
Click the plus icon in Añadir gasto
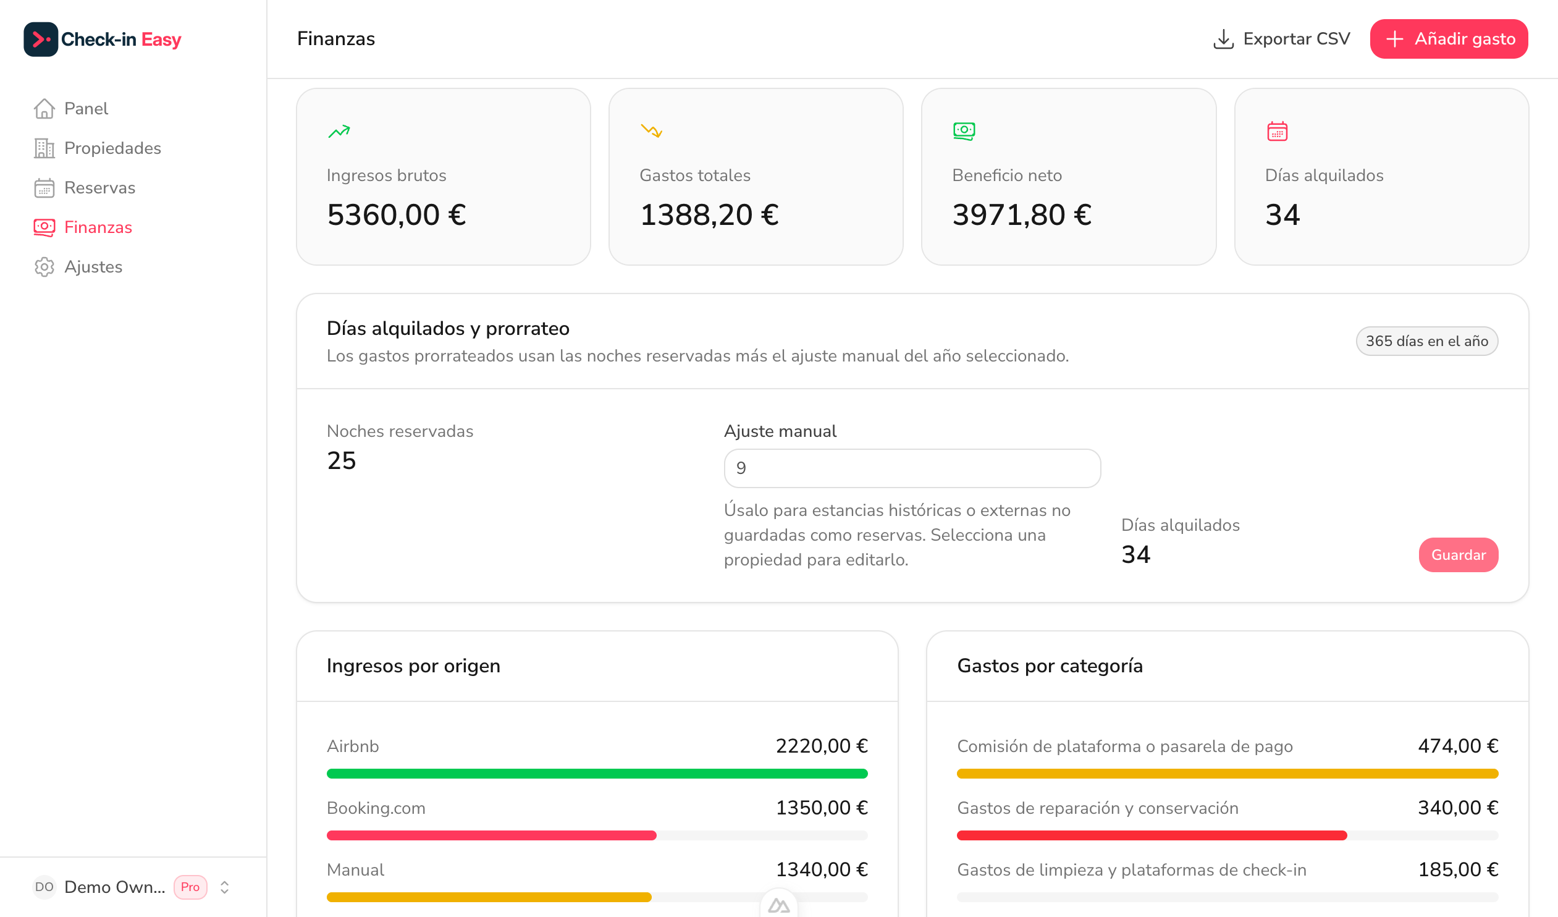point(1394,39)
